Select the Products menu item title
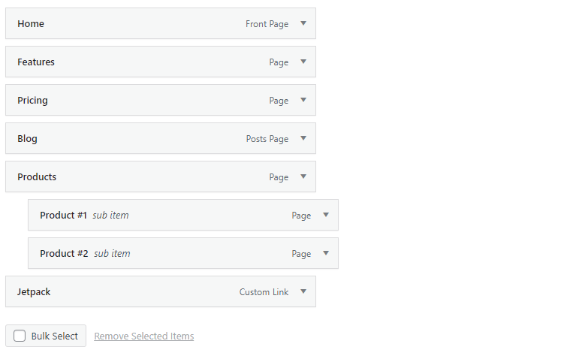The height and width of the screenshot is (359, 585). coord(37,177)
